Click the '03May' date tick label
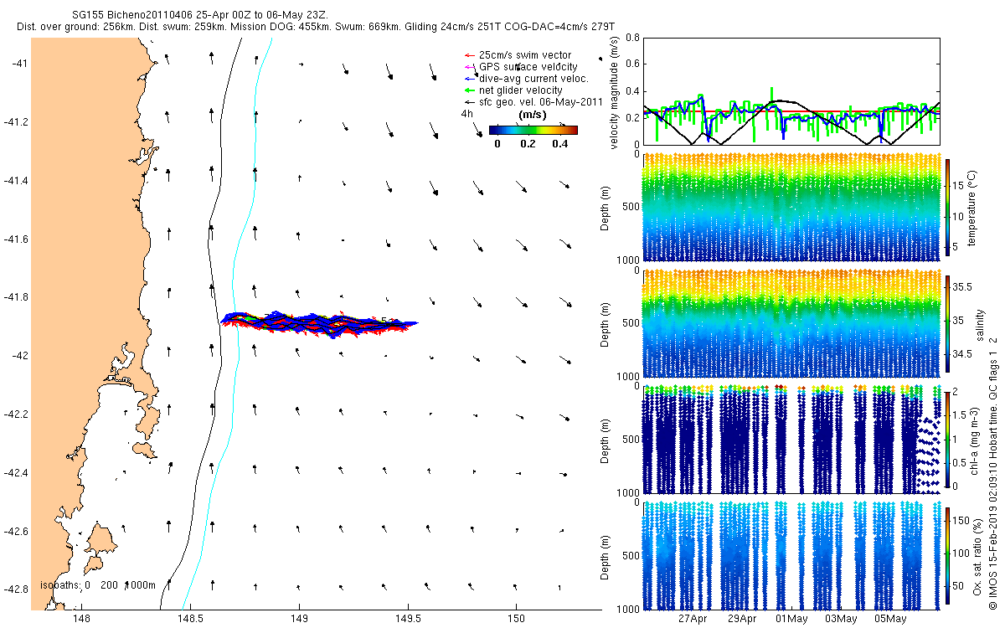1005x628 pixels. tap(841, 619)
